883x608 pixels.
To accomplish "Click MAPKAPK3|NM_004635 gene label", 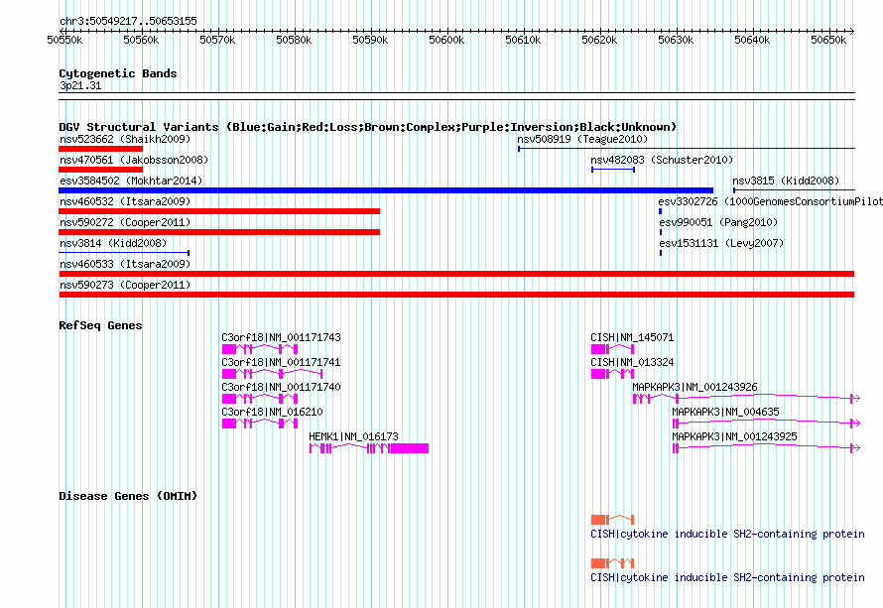I will pos(726,412).
